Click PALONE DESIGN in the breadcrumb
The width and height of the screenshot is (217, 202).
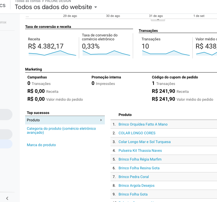click(58, 1)
